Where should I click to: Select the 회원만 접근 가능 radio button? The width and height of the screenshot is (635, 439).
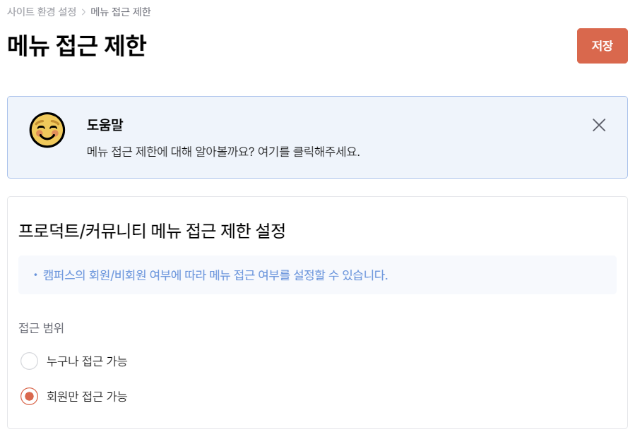pos(29,396)
